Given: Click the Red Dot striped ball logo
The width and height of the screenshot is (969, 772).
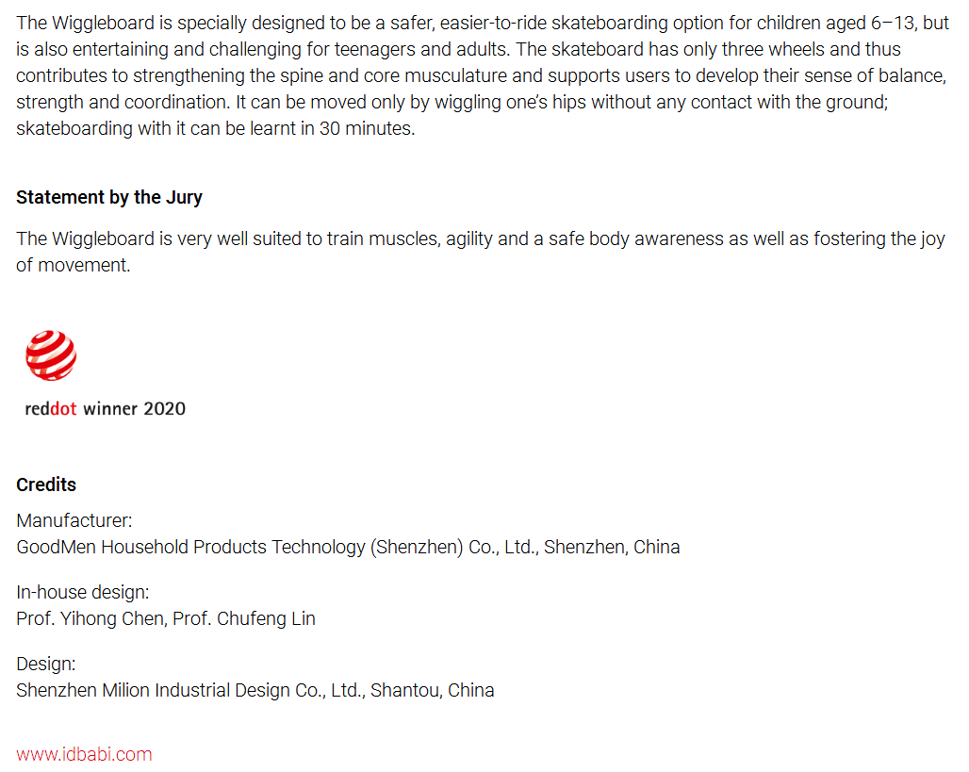Looking at the screenshot, I should 51,355.
